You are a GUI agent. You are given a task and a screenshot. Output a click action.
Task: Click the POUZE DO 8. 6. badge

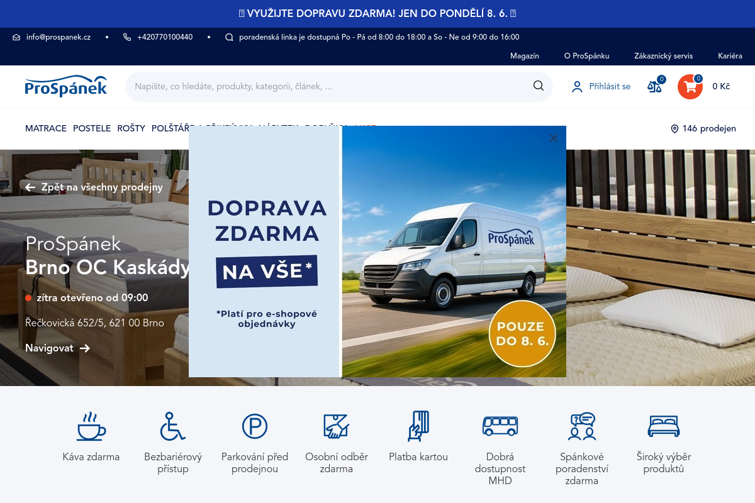[522, 333]
